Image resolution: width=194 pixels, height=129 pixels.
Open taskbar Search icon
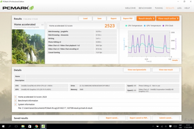point(10,126)
